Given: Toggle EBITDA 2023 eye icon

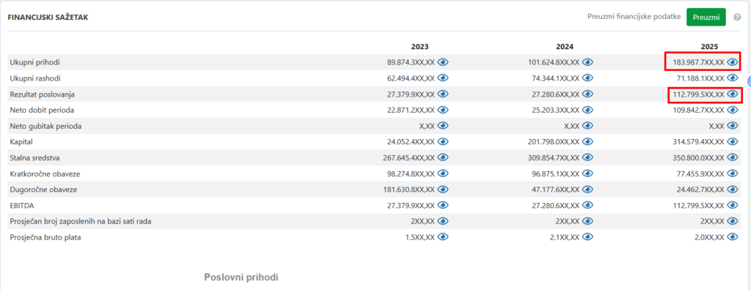Looking at the screenshot, I should (443, 205).
